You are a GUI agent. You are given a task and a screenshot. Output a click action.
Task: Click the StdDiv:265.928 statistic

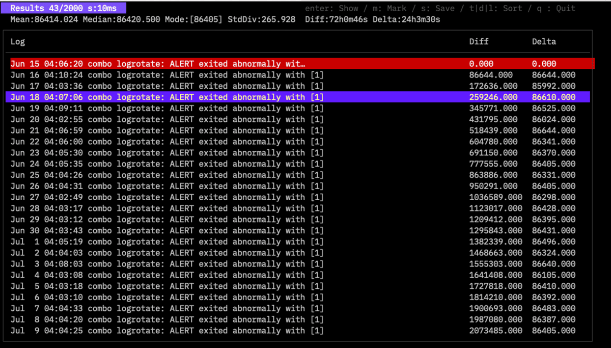click(261, 19)
